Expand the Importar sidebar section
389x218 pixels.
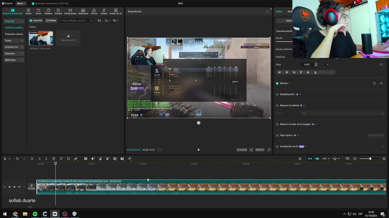pyautogui.click(x=14, y=21)
